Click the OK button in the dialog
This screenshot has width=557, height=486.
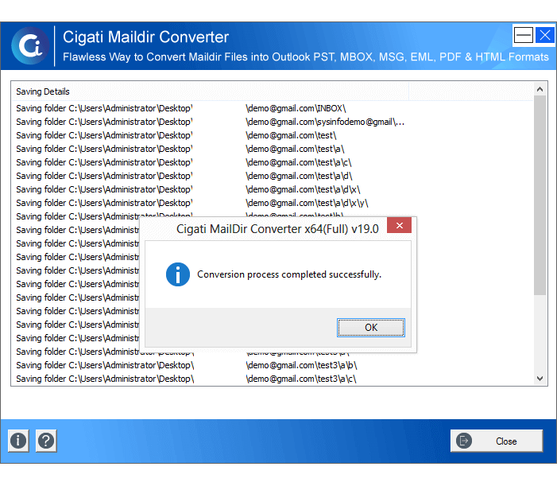[x=371, y=328]
